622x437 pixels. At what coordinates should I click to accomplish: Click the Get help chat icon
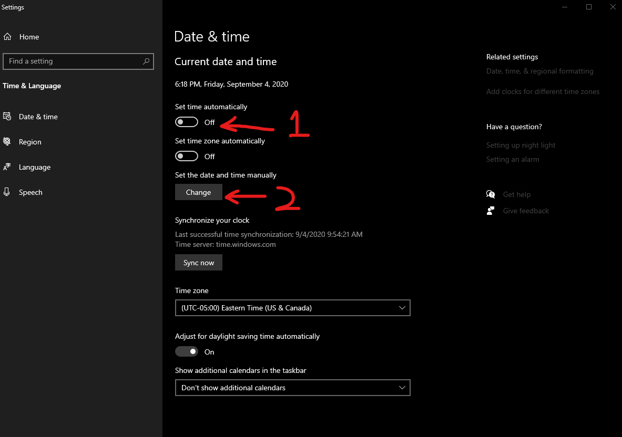491,194
